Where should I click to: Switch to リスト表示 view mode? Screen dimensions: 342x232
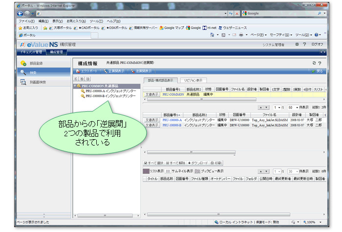tap(153, 171)
